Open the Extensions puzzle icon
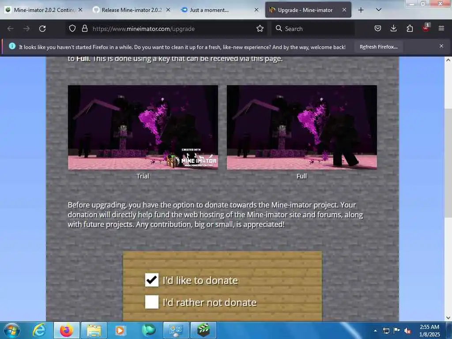 point(410,29)
